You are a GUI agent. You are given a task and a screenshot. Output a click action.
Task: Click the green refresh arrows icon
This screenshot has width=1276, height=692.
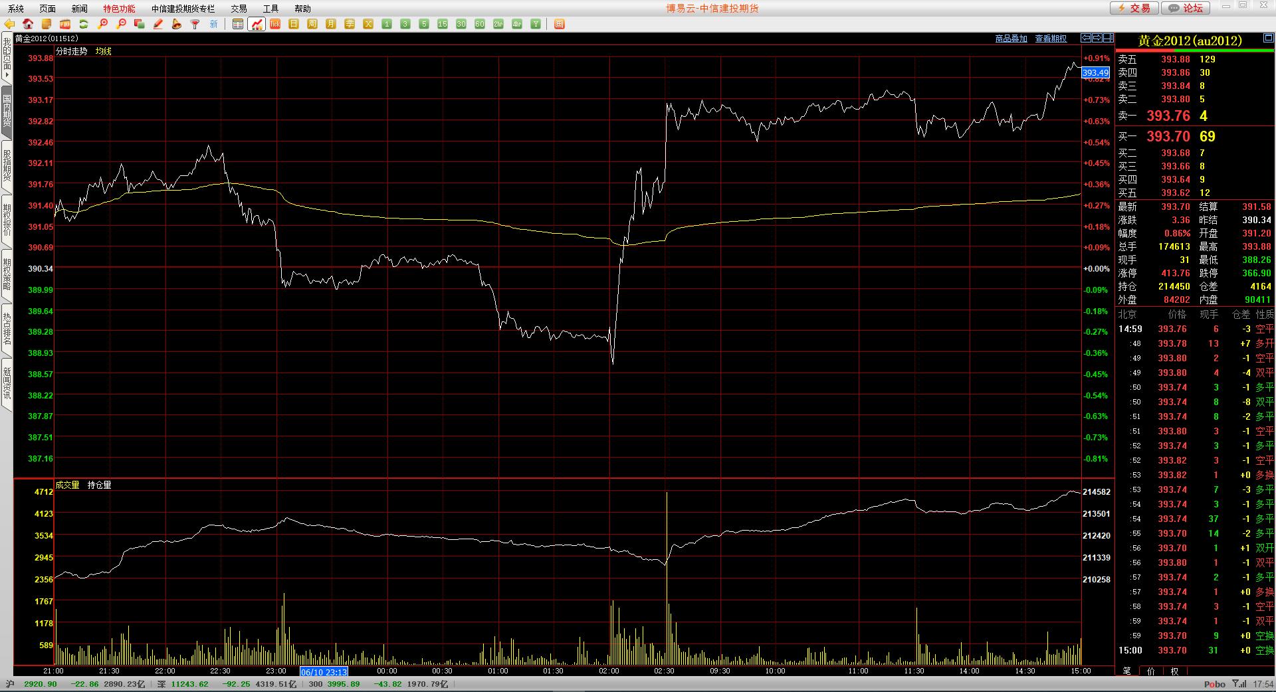click(84, 24)
